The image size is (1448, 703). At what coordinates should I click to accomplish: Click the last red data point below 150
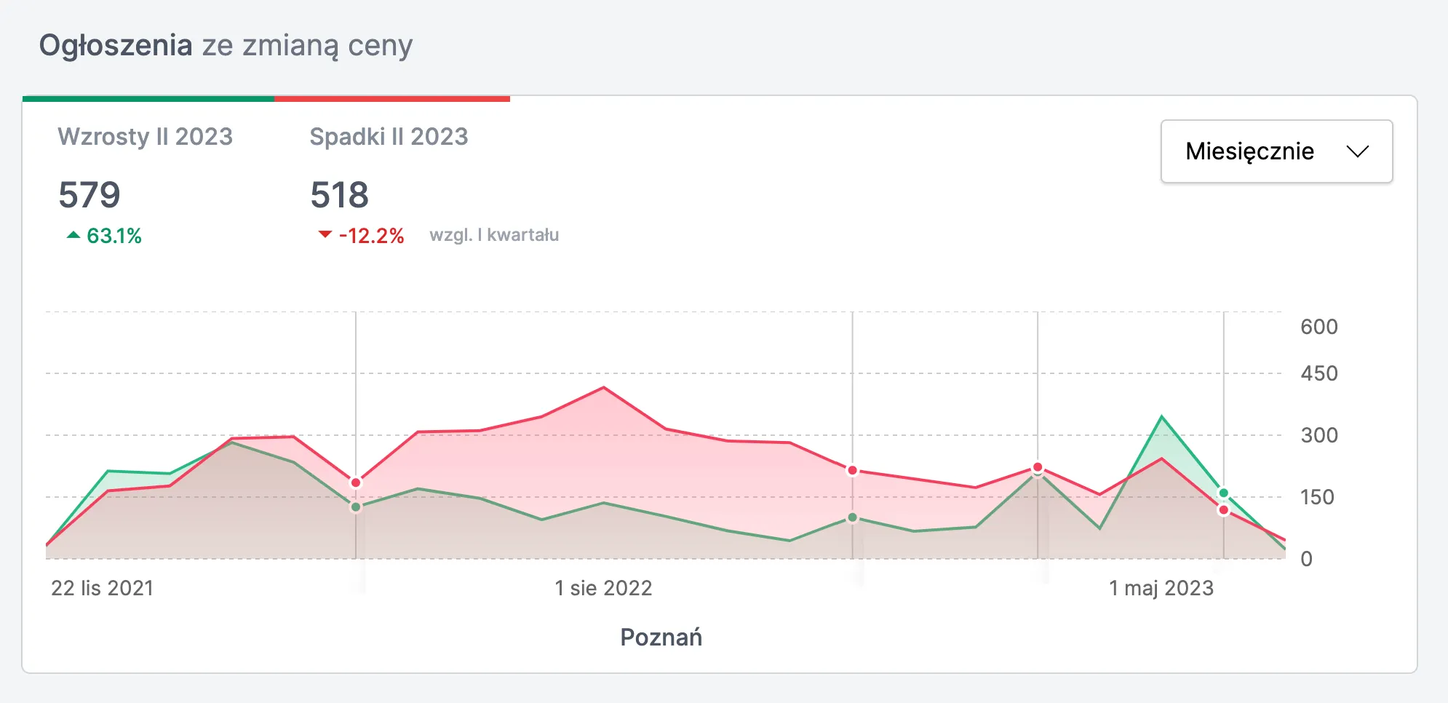pyautogui.click(x=1224, y=510)
